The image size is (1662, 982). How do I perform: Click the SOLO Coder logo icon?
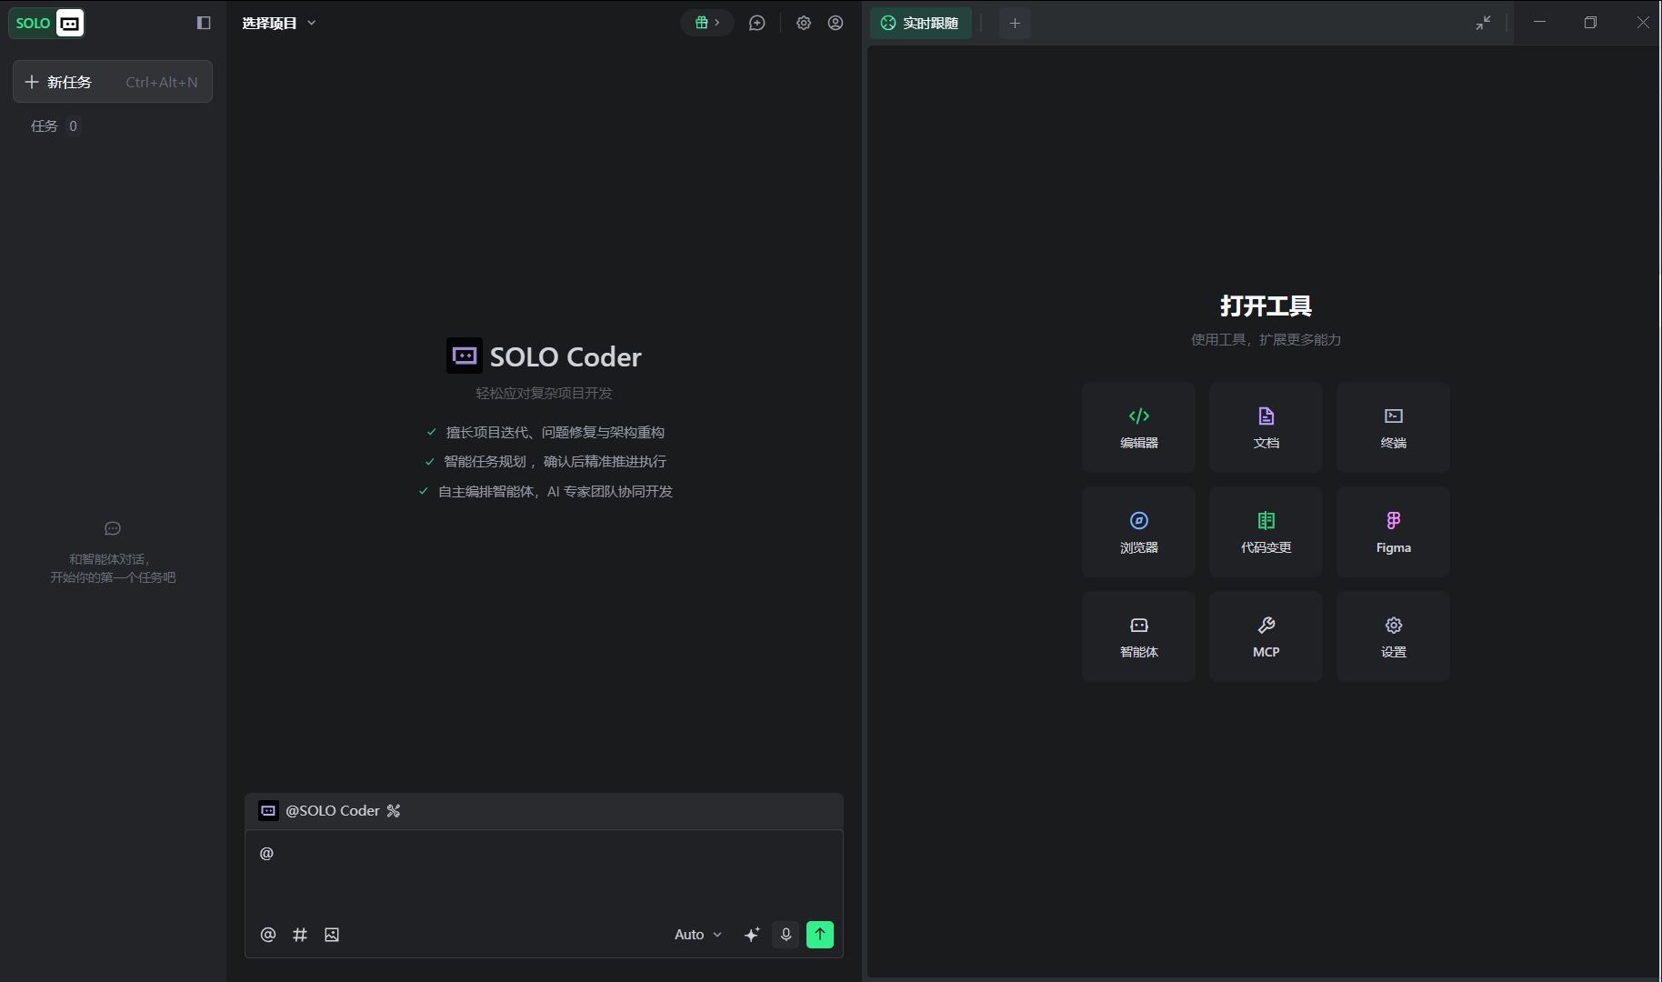pyautogui.click(x=465, y=356)
